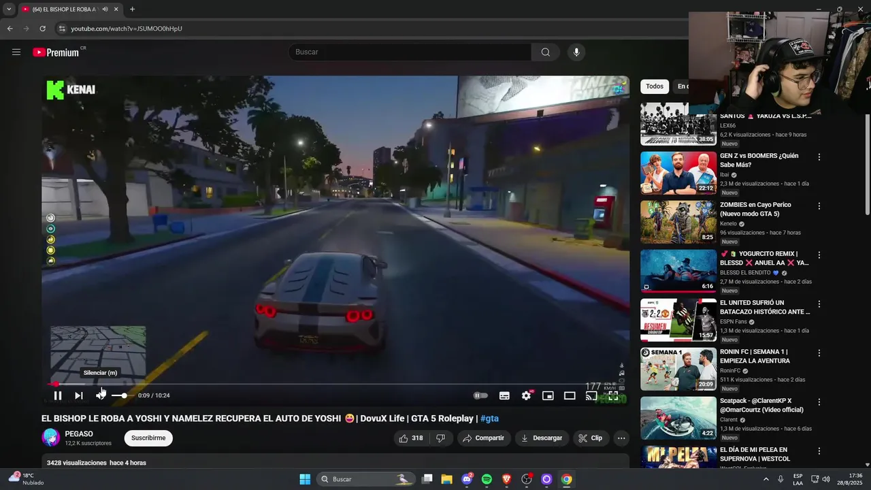This screenshot has height=490, width=871.
Task: Open the tab search dropdown arrow
Action: pos(9,10)
